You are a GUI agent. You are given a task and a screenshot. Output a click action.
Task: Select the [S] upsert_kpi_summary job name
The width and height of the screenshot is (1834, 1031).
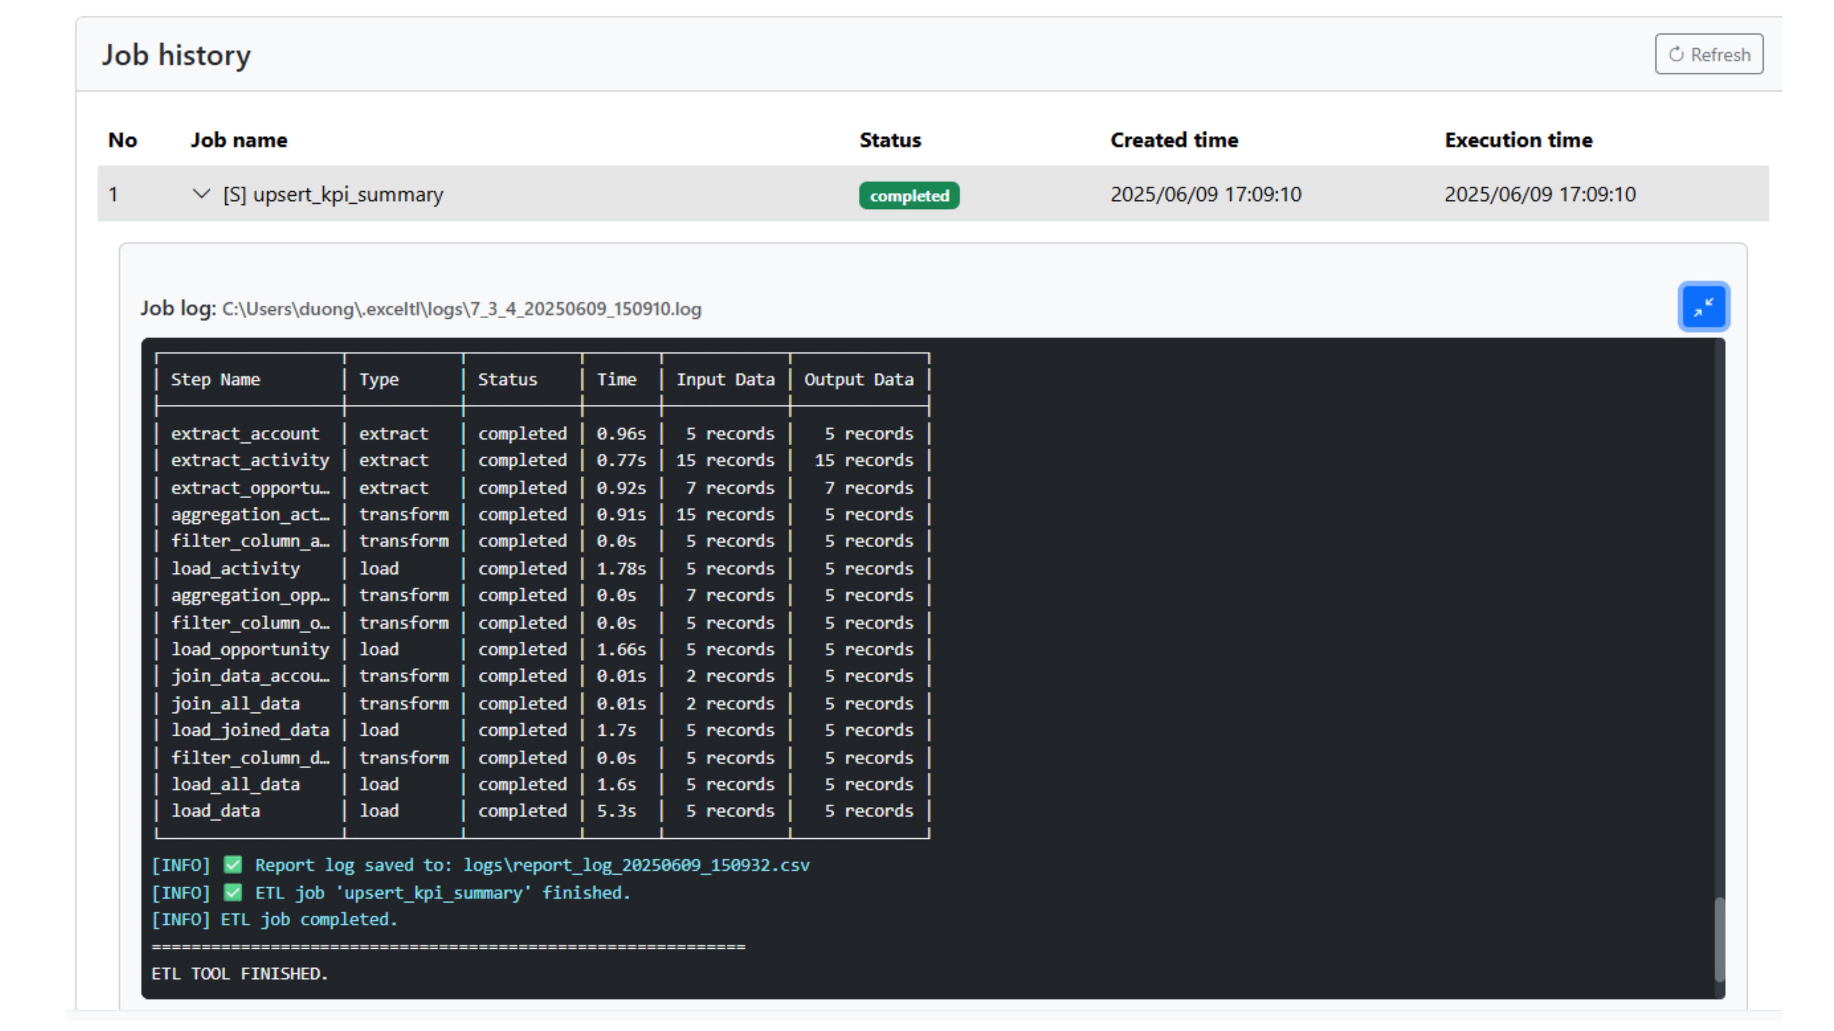332,194
